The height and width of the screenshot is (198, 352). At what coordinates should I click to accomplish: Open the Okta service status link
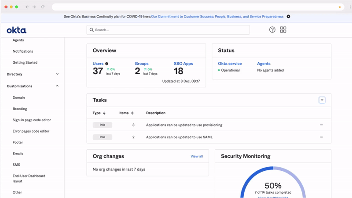tap(230, 64)
